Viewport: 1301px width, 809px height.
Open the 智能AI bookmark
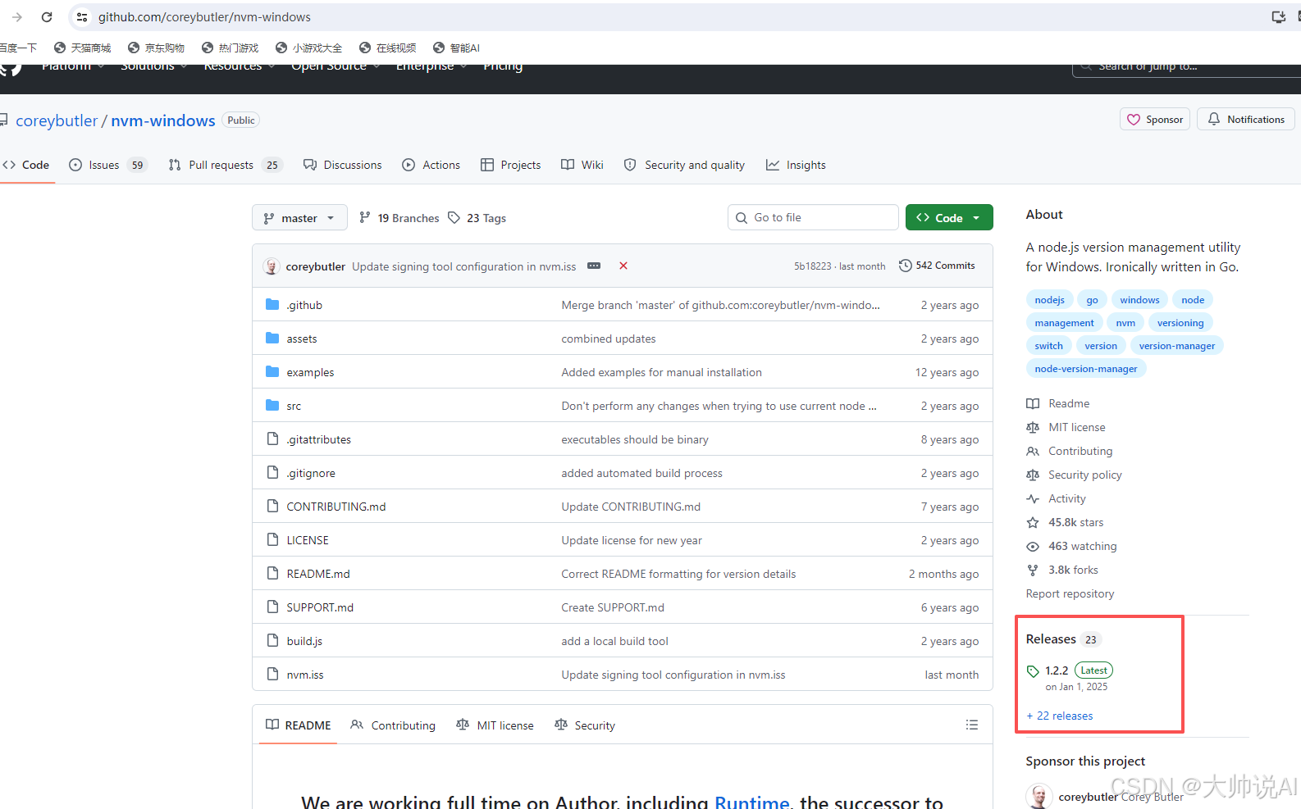456,48
